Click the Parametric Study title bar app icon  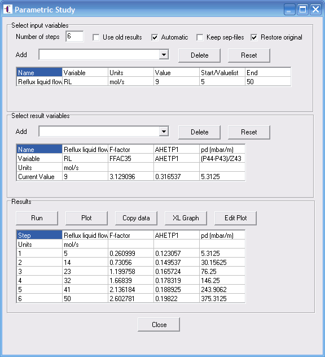point(8,10)
